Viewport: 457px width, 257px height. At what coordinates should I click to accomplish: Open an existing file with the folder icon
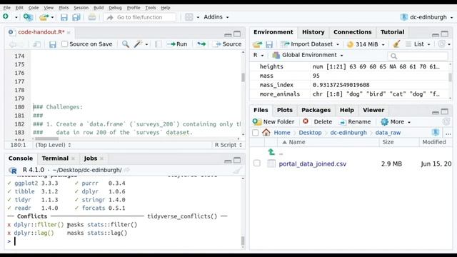(x=44, y=17)
